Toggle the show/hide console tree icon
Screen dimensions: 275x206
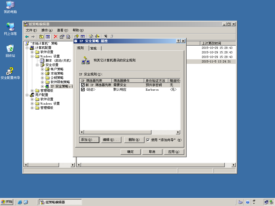click(48, 36)
